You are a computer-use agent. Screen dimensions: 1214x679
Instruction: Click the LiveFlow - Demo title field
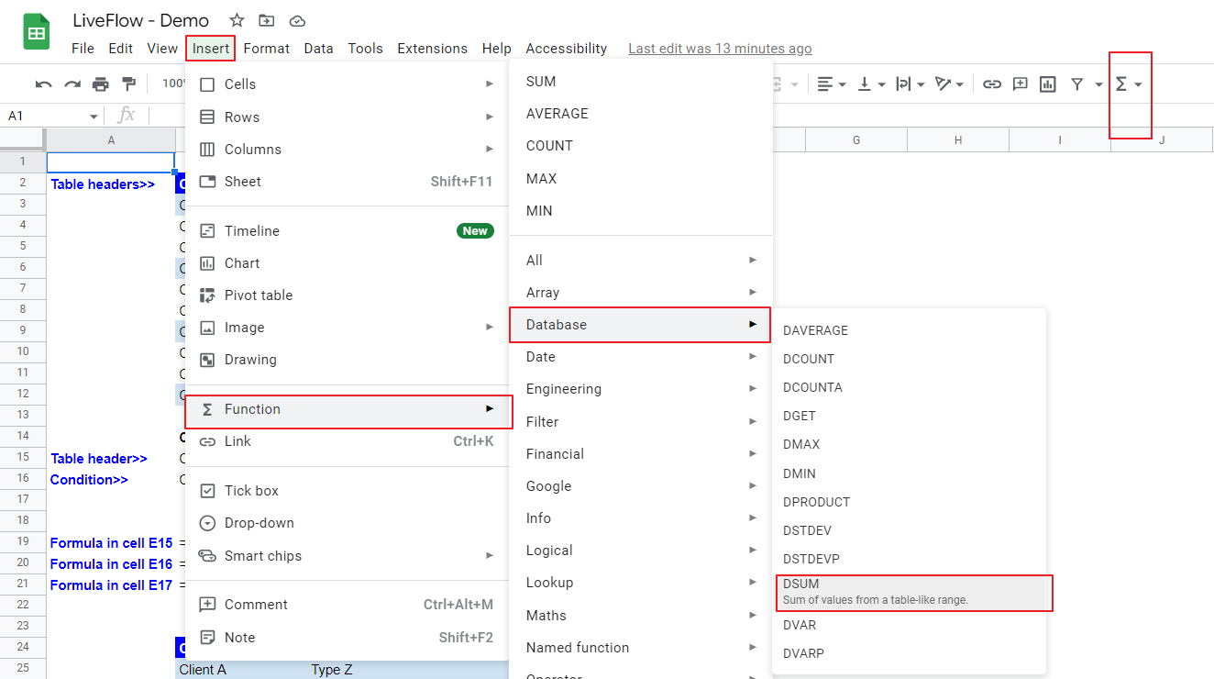pos(141,20)
